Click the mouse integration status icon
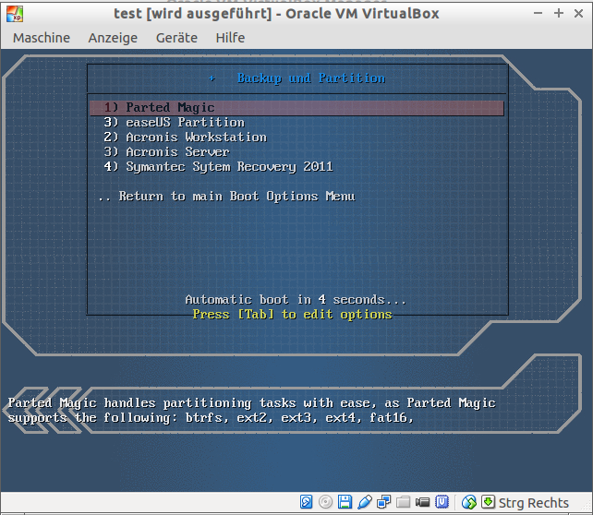This screenshot has height=515, width=593. (469, 502)
